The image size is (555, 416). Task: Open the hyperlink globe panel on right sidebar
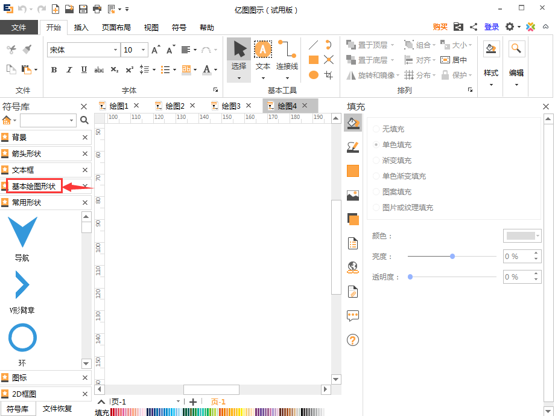click(x=353, y=267)
